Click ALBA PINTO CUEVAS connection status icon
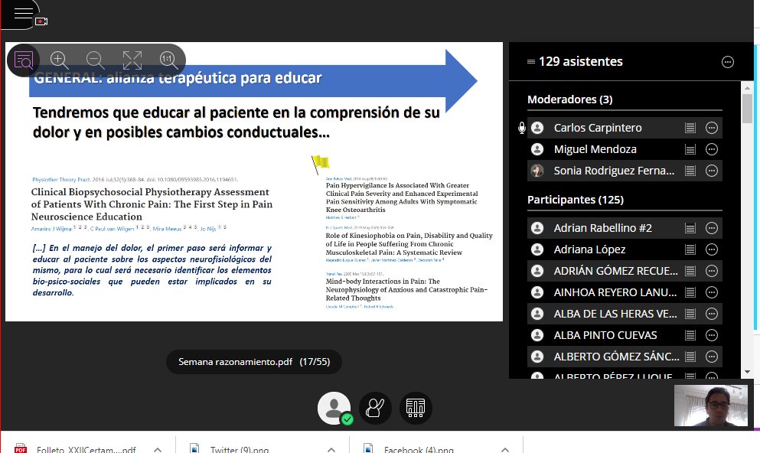760x453 pixels. tap(690, 335)
